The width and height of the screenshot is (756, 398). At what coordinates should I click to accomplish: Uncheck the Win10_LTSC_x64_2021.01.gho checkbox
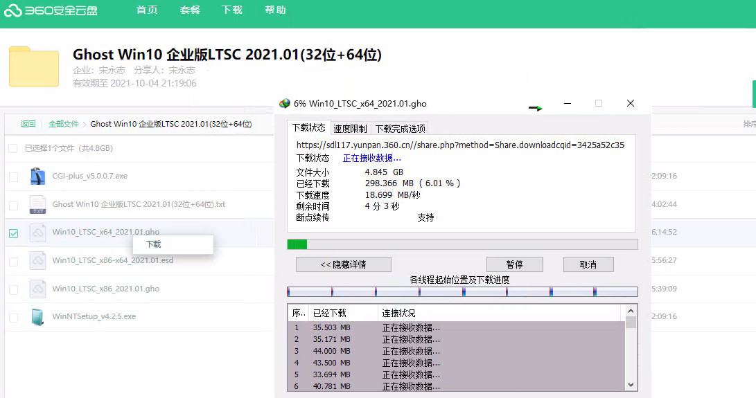pyautogui.click(x=13, y=233)
